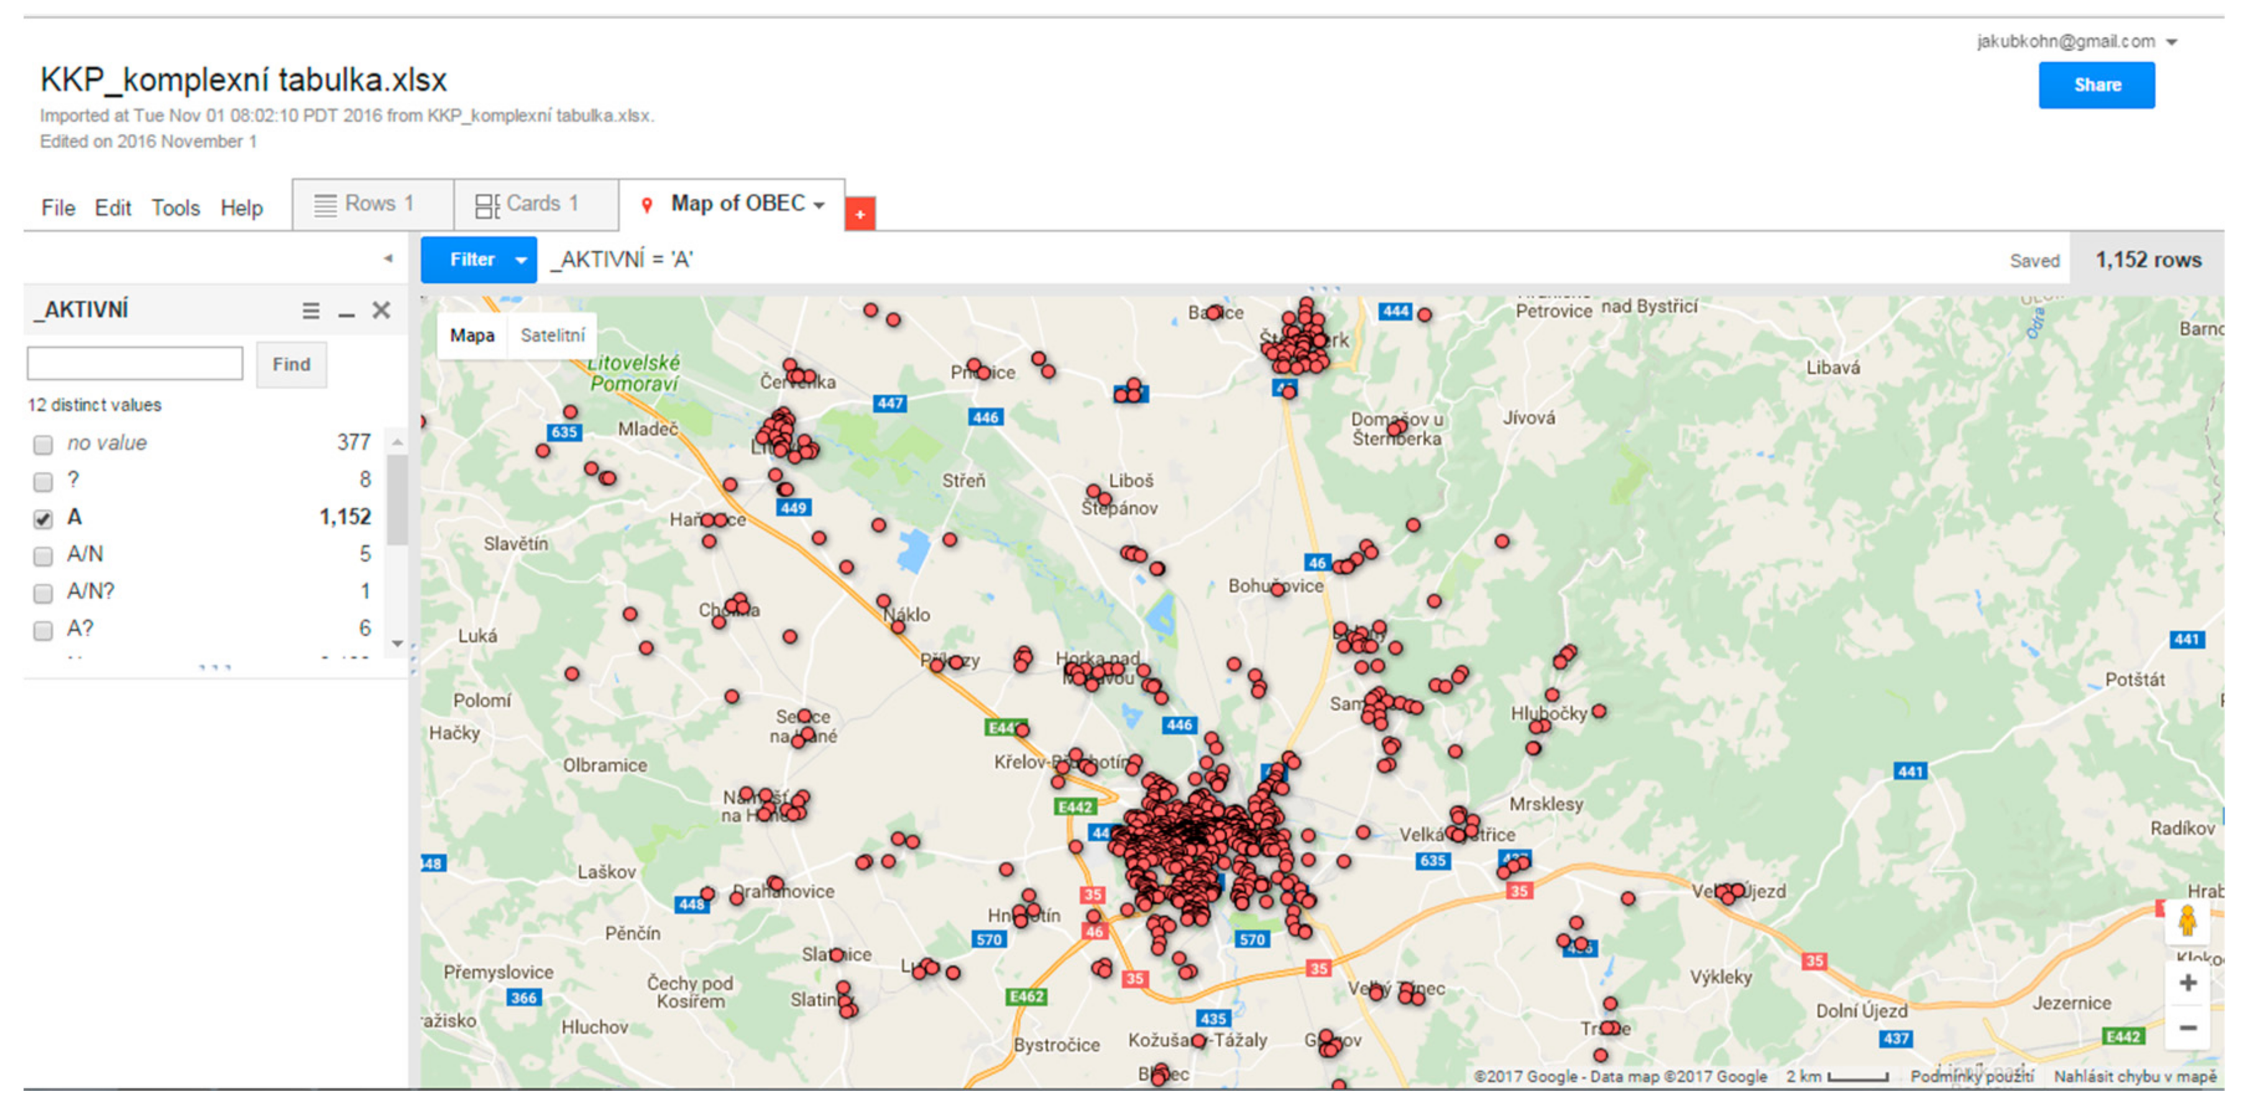The height and width of the screenshot is (1107, 2247).
Task: Click the red add-tab plus icon
Action: pyautogui.click(x=859, y=214)
